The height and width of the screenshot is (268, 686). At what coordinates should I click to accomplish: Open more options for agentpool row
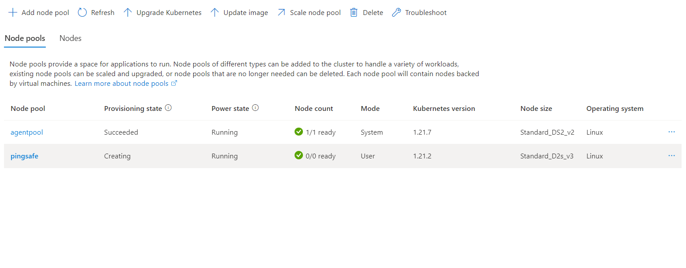[x=671, y=132]
